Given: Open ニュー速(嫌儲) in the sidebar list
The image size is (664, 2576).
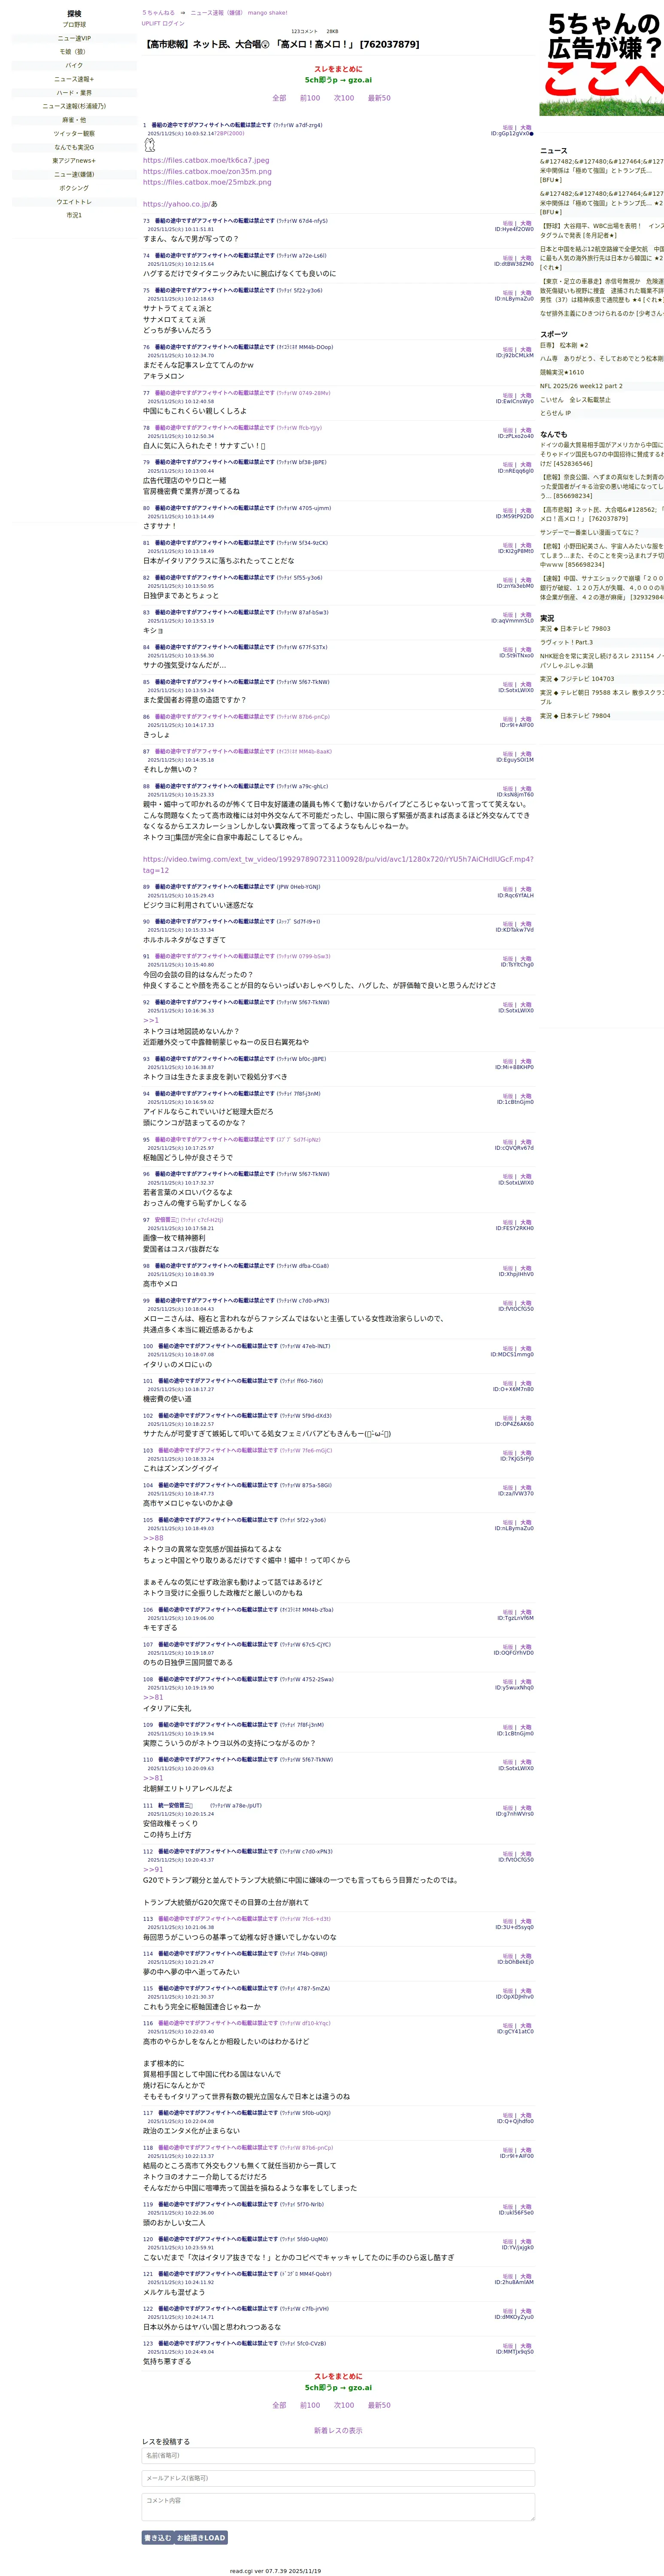Looking at the screenshot, I should coord(74,174).
